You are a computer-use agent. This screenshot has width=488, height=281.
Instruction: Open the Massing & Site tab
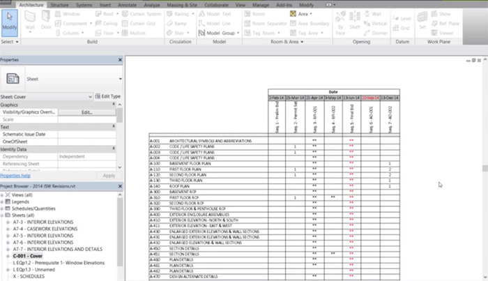[182, 5]
